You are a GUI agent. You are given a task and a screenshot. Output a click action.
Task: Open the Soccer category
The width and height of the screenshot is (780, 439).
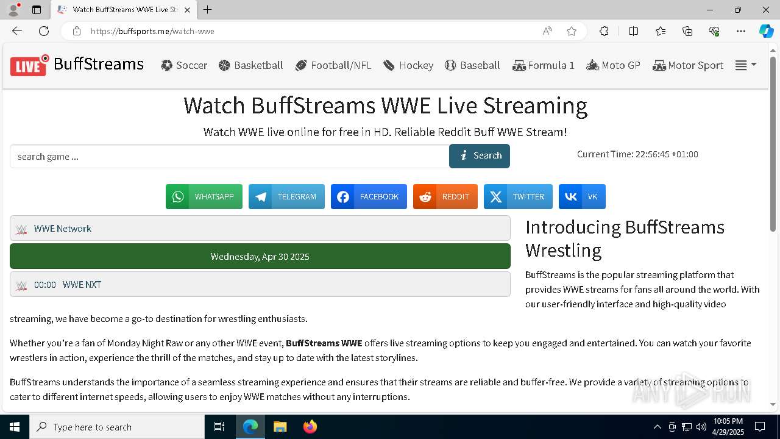[x=184, y=65]
